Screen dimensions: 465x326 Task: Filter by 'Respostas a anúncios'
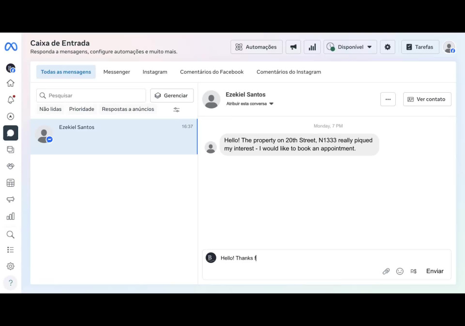point(128,109)
